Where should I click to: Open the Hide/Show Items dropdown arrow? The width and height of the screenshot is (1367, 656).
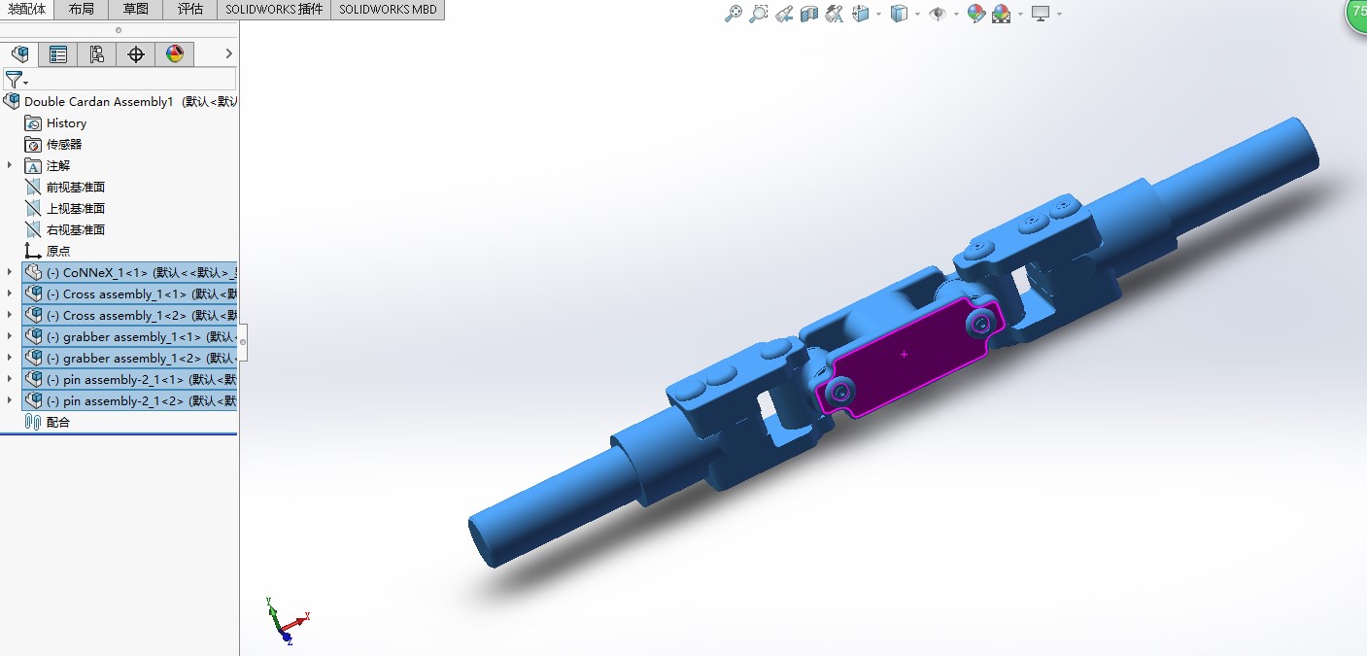coord(956,15)
